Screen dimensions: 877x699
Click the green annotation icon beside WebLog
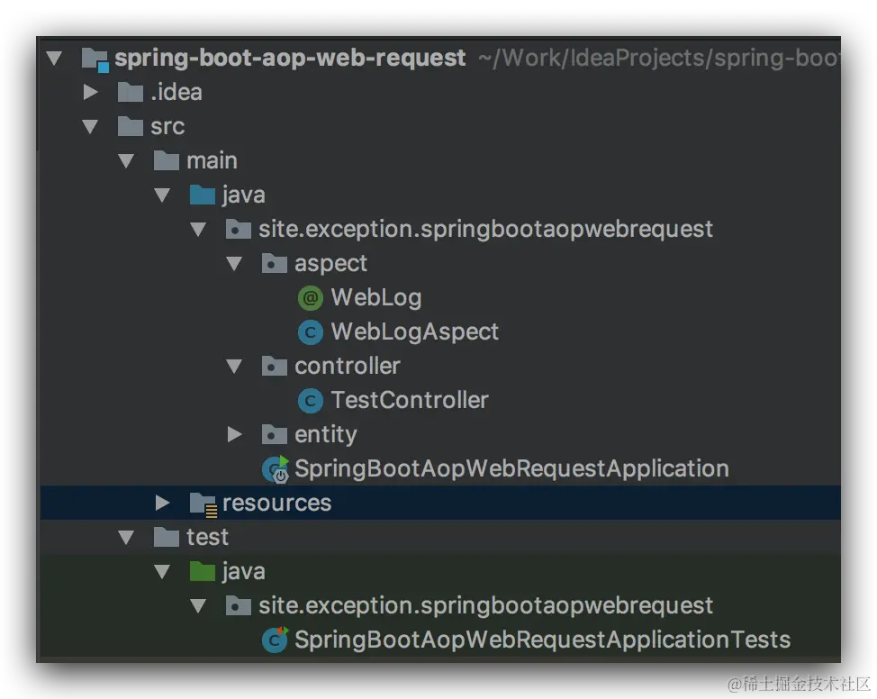[311, 298]
